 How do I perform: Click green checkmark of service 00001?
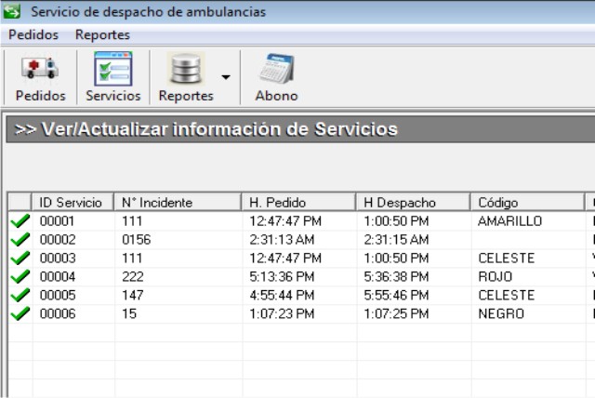coord(20,220)
